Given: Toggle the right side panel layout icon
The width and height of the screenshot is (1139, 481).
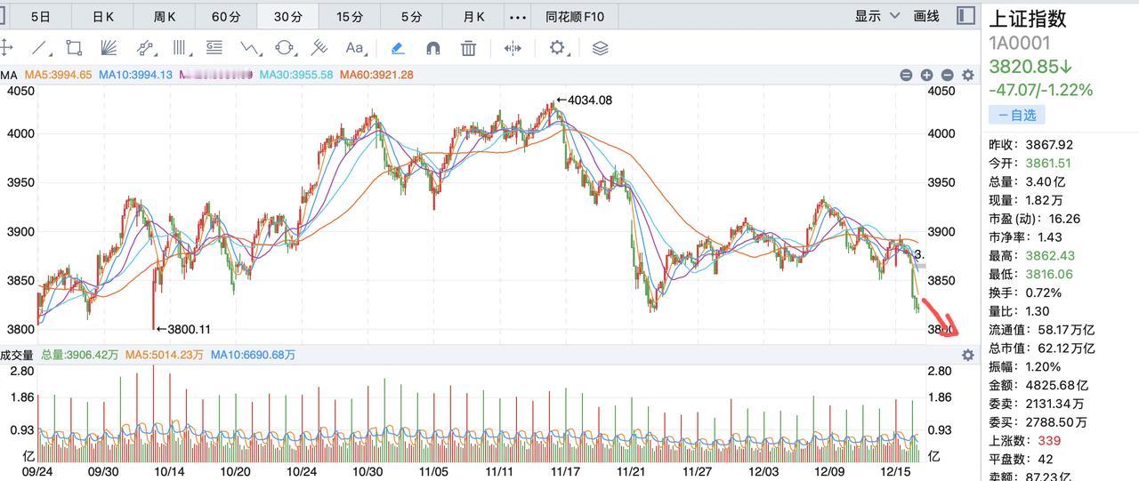Looking at the screenshot, I should click(965, 16).
